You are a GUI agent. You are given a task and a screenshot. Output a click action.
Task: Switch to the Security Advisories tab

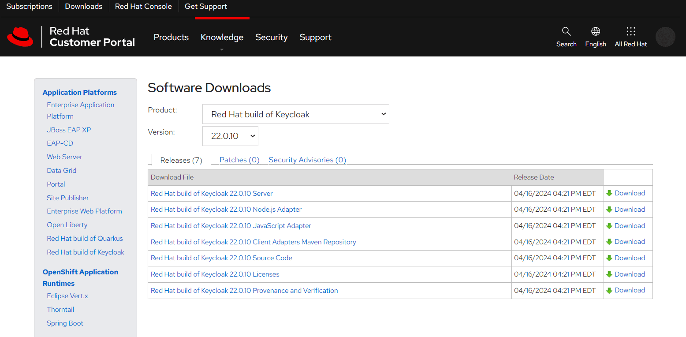point(307,160)
